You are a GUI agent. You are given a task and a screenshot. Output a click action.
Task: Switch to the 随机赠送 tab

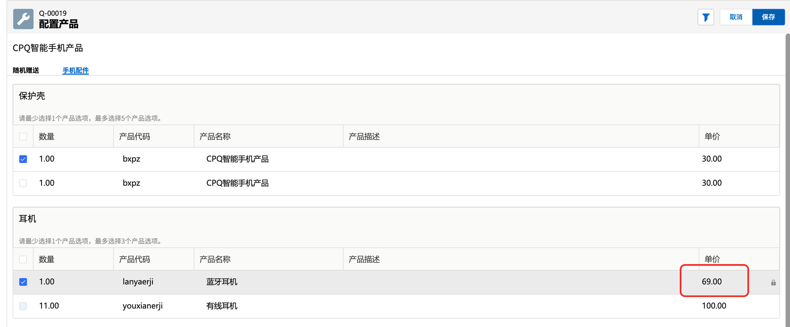point(26,71)
